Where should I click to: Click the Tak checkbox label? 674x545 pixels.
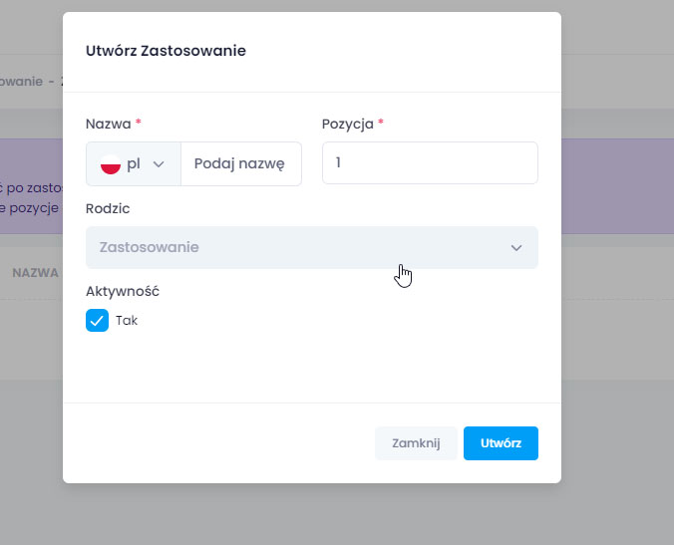pos(127,321)
